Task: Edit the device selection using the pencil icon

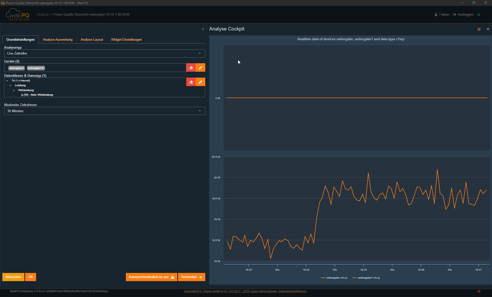Action: (x=200, y=68)
